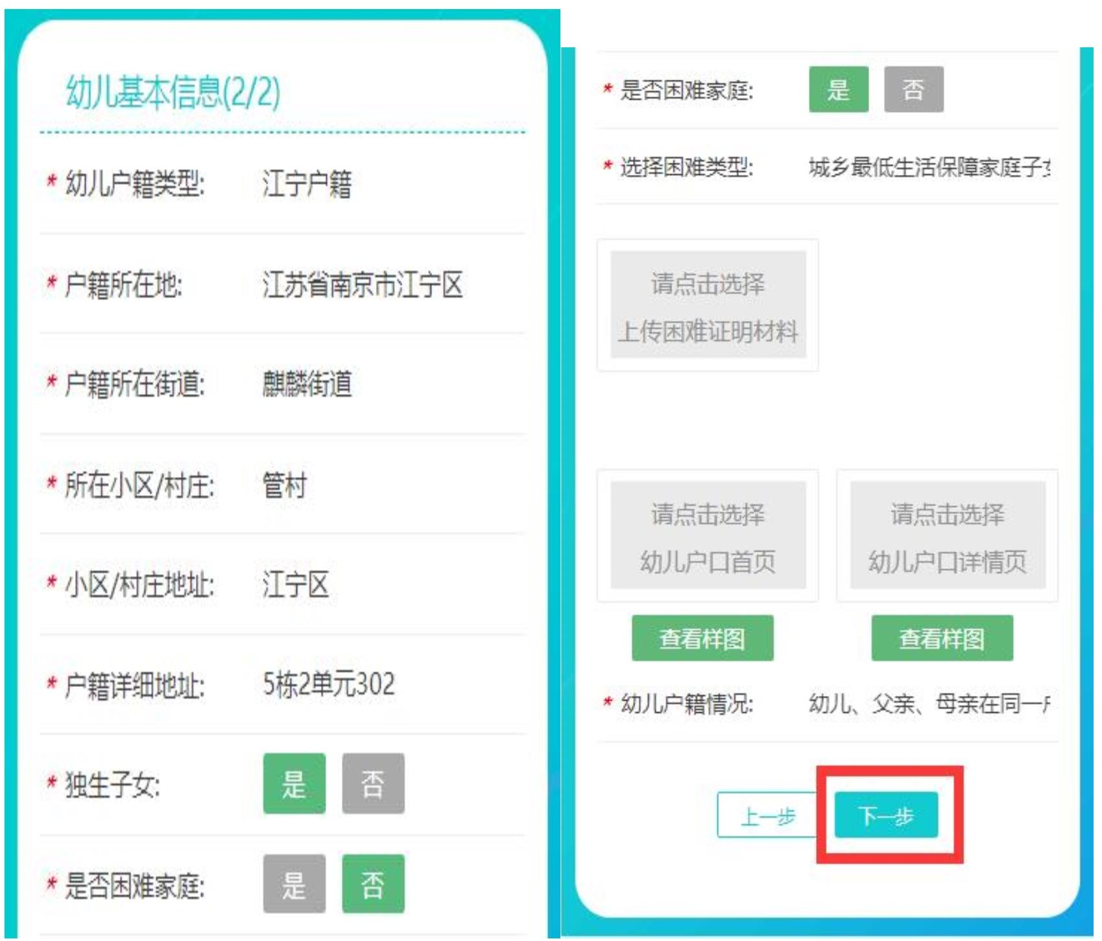Choose 是 for 是否困难家庭 in left panel
The image size is (1102, 941).
click(294, 884)
